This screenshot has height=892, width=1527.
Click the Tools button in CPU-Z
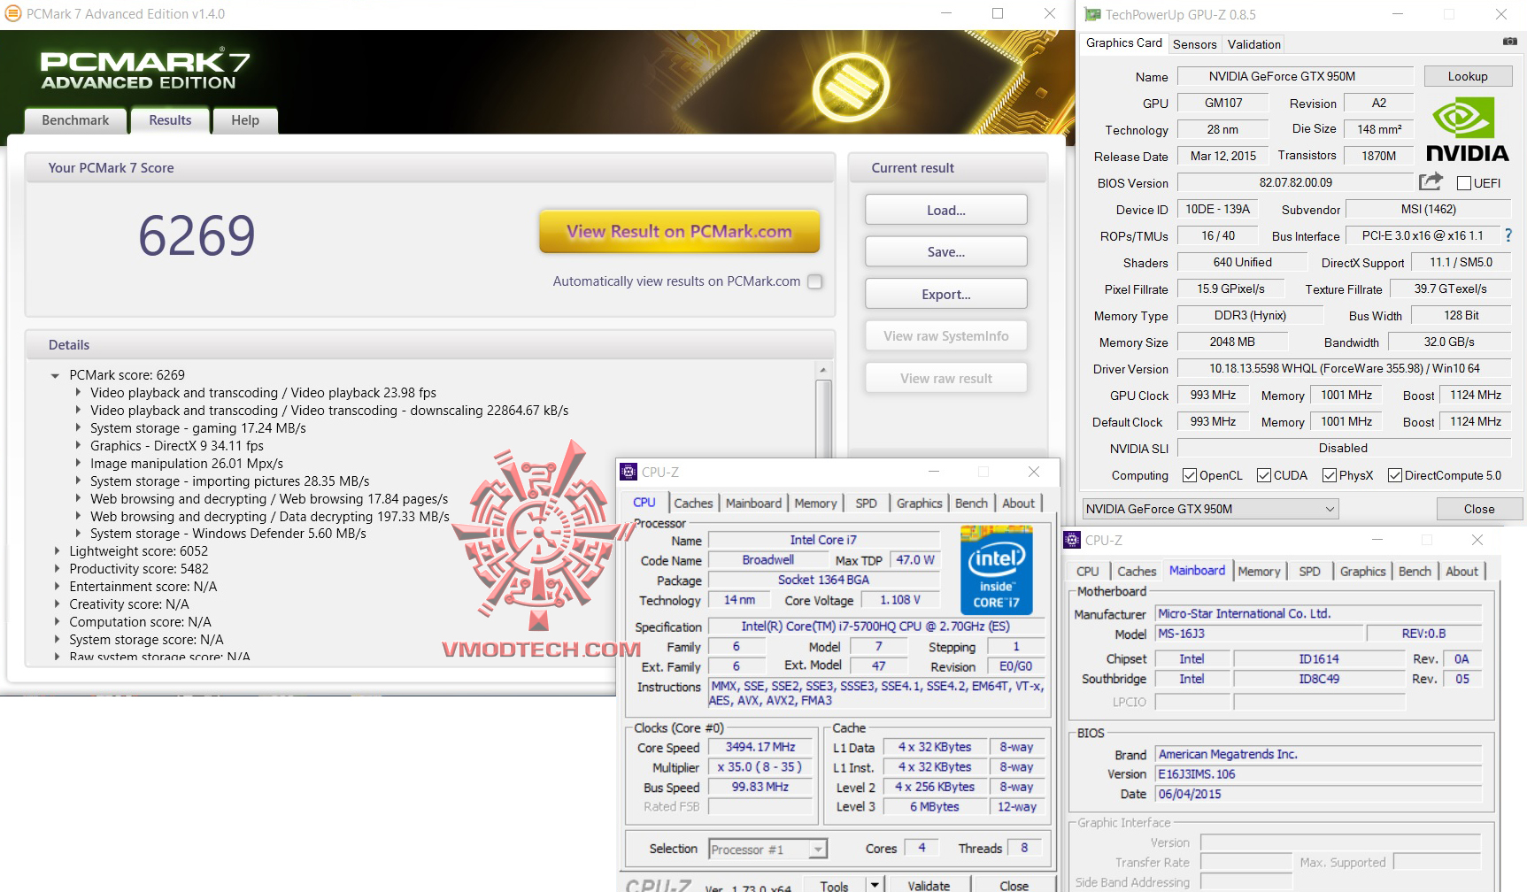(834, 885)
